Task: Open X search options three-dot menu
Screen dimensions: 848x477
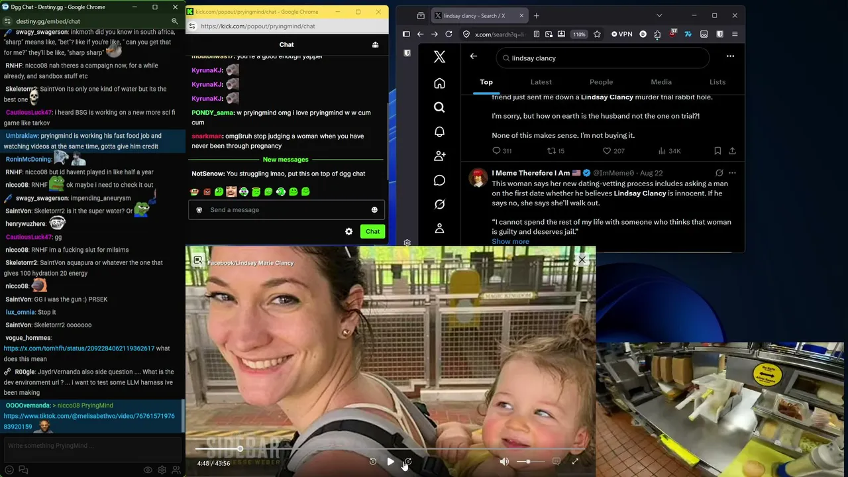Action: click(730, 57)
